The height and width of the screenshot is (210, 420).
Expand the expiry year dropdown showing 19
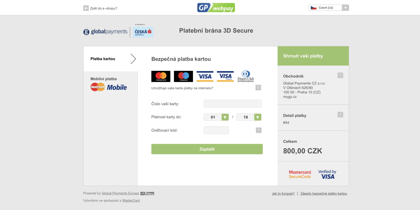(249, 117)
